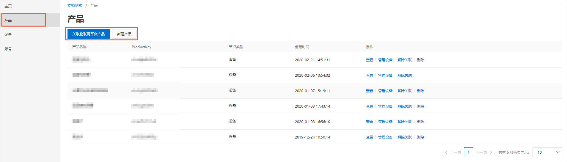The height and width of the screenshot is (162, 567).
Task: Click the timestamp 2020-01-03 17:43:14
Action: point(312,106)
